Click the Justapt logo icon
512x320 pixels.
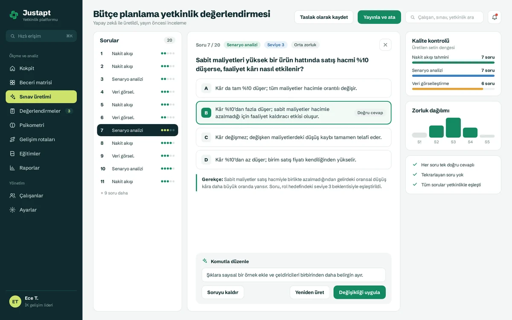point(14,15)
